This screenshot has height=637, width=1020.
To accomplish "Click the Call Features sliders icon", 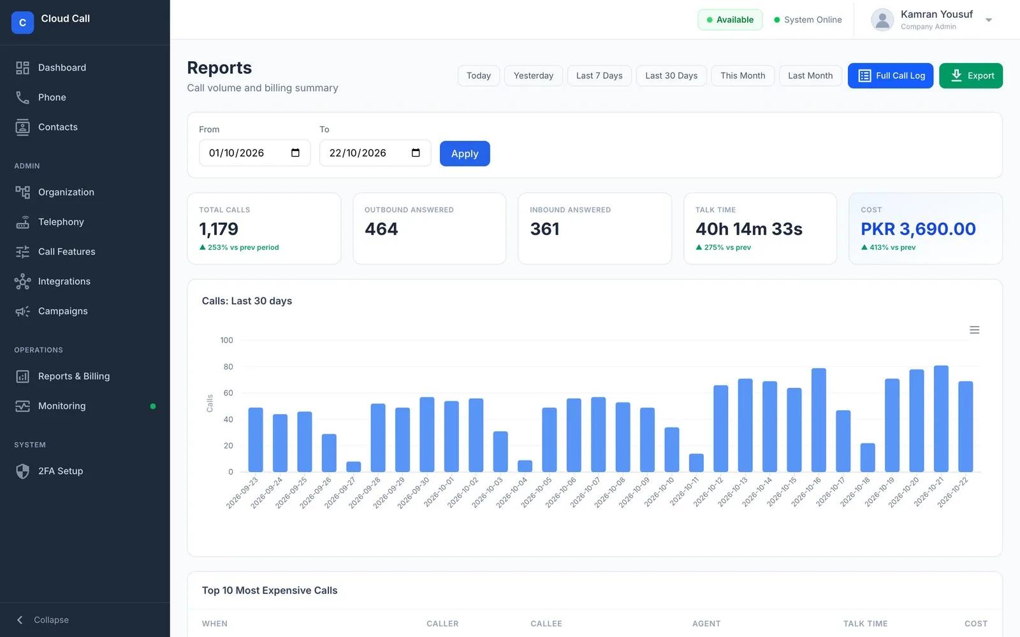I will click(22, 252).
